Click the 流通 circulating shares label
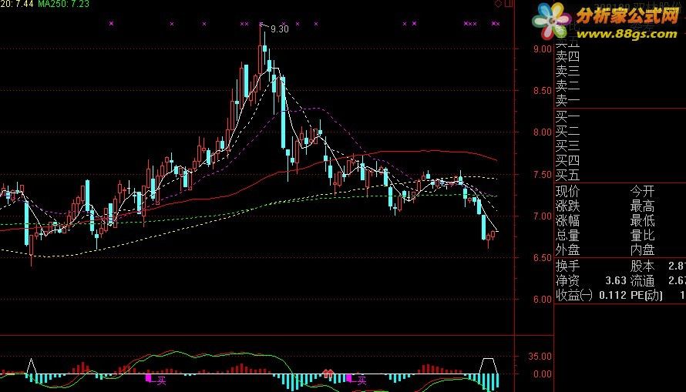 click(642, 280)
